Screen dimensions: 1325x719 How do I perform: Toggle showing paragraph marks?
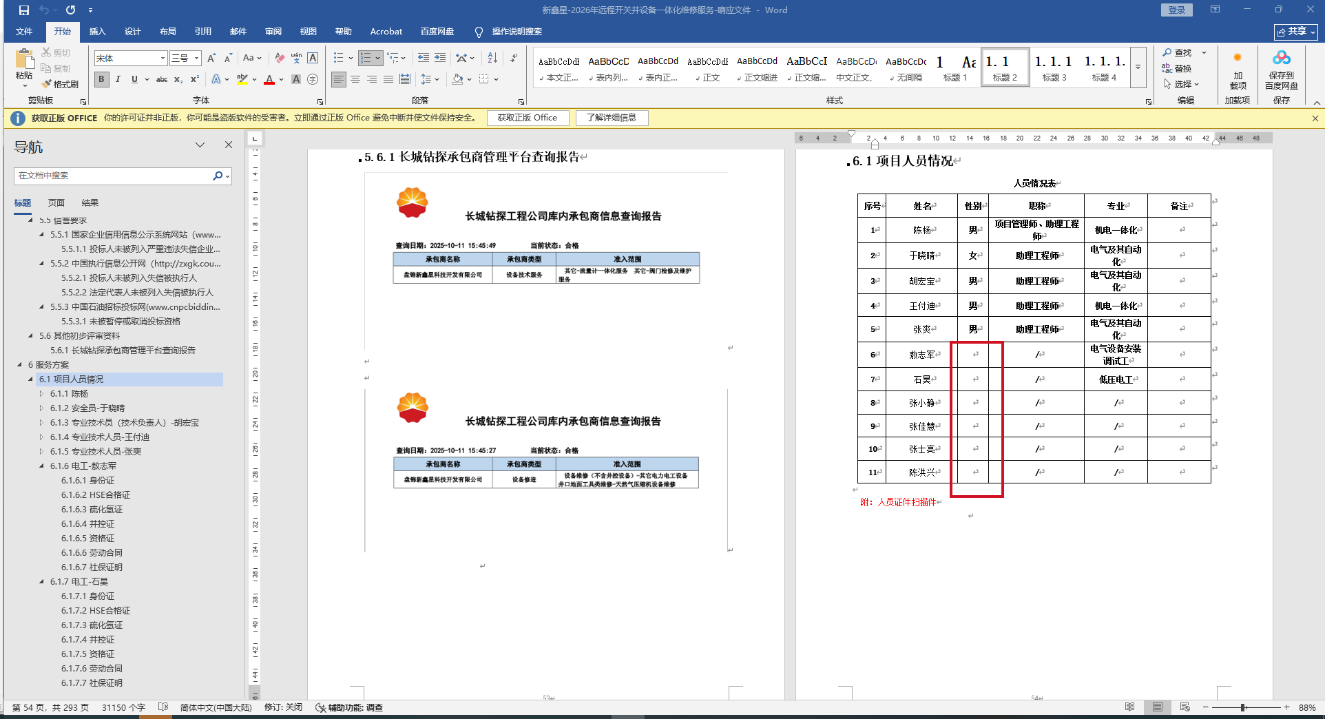[x=514, y=59]
